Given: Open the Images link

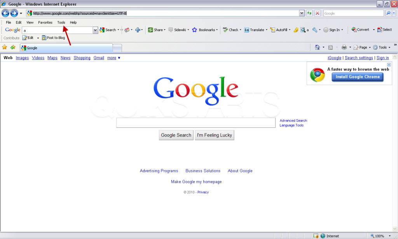Looking at the screenshot, I should (x=22, y=58).
